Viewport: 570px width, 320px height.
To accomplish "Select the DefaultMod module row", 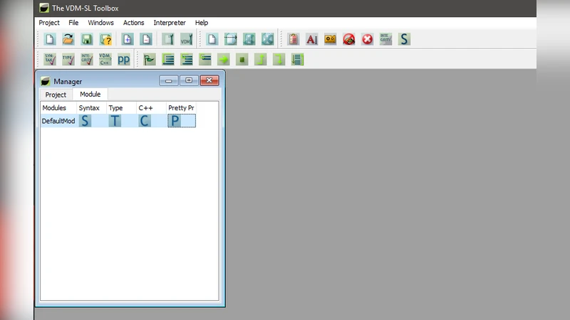I will [58, 121].
